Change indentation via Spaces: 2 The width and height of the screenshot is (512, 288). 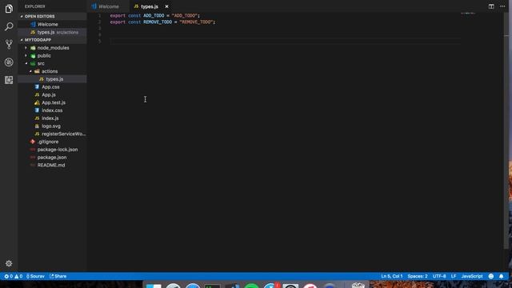click(418, 276)
